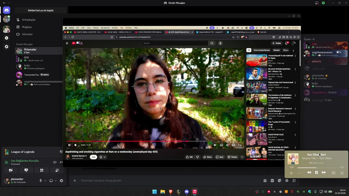Viewport: 349px width, 196px height.
Task: Click the Share button under video
Action: click(207, 157)
